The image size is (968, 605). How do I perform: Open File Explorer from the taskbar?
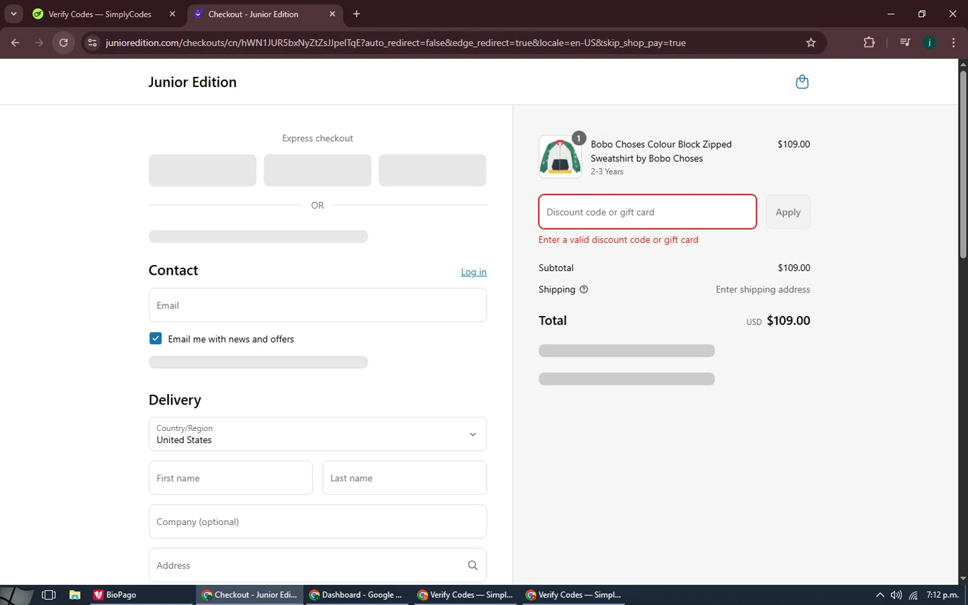pyautogui.click(x=75, y=595)
